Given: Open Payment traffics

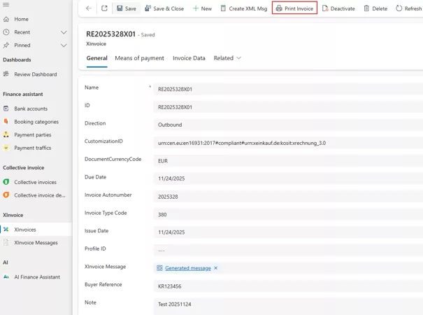Looking at the screenshot, I should [33, 148].
